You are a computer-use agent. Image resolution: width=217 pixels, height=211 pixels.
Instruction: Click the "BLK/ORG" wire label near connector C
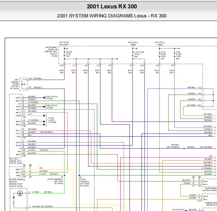pyautogui.click(x=186, y=180)
